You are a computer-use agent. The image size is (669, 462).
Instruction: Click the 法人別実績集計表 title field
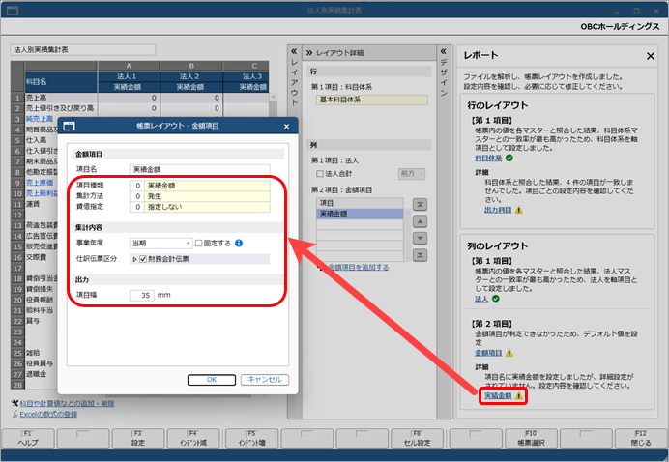point(83,50)
